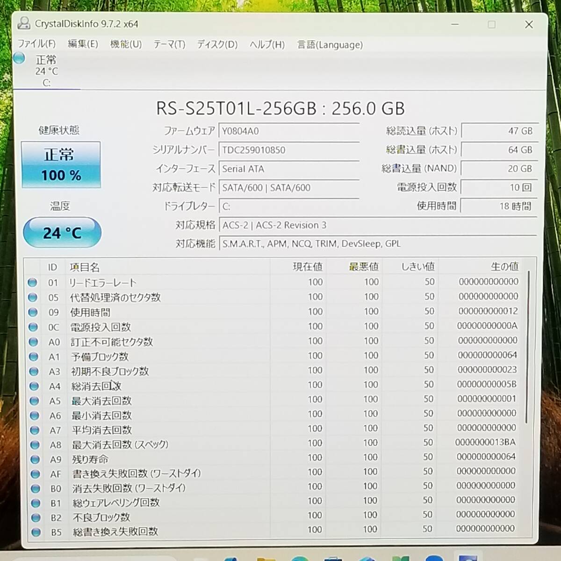This screenshot has height=561, width=561.
Task: Click status circle icon for 予備ブロック数 row
Action: coord(33,357)
